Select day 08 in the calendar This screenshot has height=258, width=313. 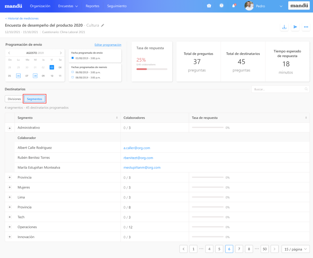tap(35, 76)
